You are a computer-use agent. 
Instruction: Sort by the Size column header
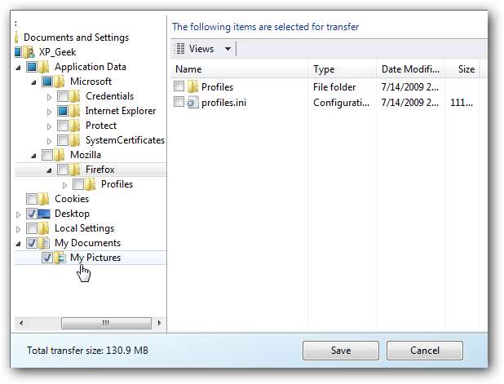462,69
